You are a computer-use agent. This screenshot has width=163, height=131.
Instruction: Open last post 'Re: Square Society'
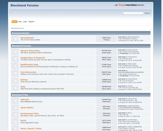129,74
